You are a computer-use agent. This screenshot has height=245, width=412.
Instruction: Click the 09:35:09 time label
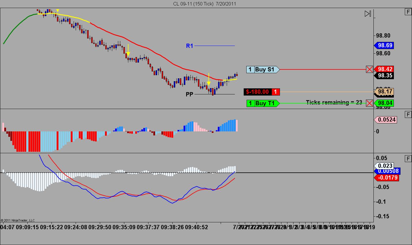(124, 227)
